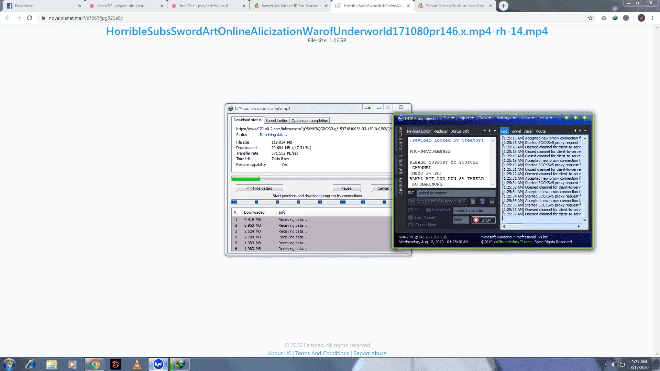The image size is (660, 371).
Task: Switch to the Route tab
Action: pos(540,131)
